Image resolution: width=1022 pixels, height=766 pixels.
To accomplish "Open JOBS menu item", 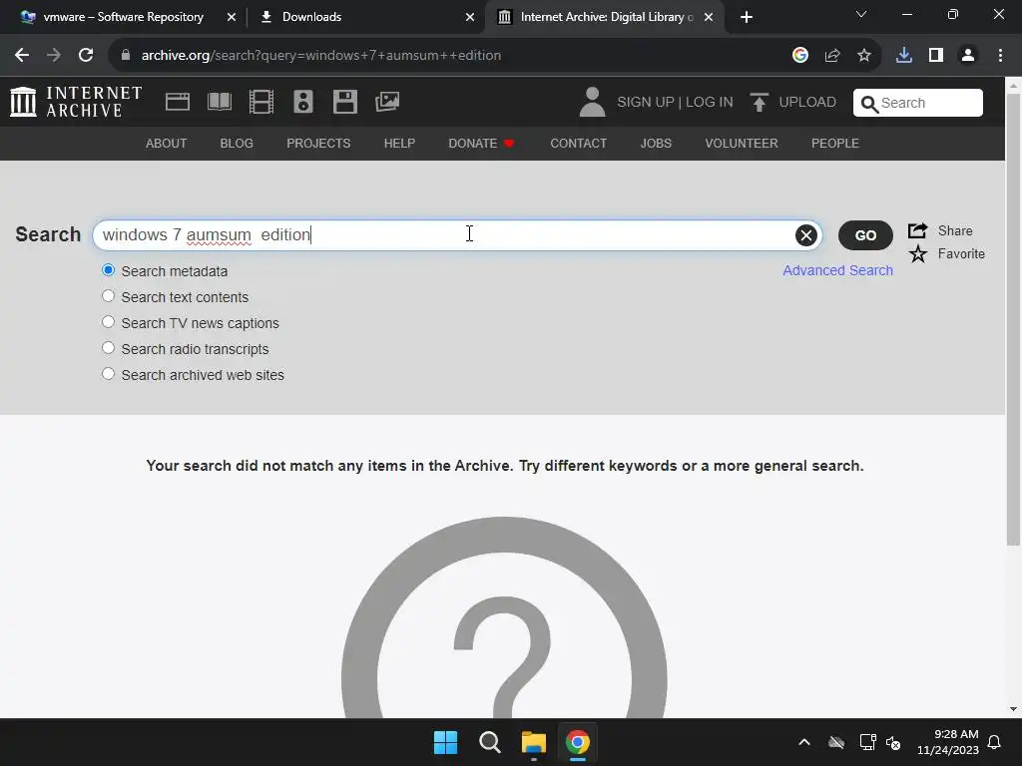I will (656, 144).
